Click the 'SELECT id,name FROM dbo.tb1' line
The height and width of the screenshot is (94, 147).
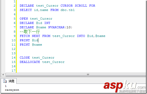pyautogui.click(x=47, y=10)
